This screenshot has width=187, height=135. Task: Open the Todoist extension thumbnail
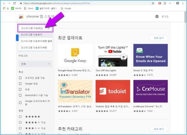tap(113, 91)
